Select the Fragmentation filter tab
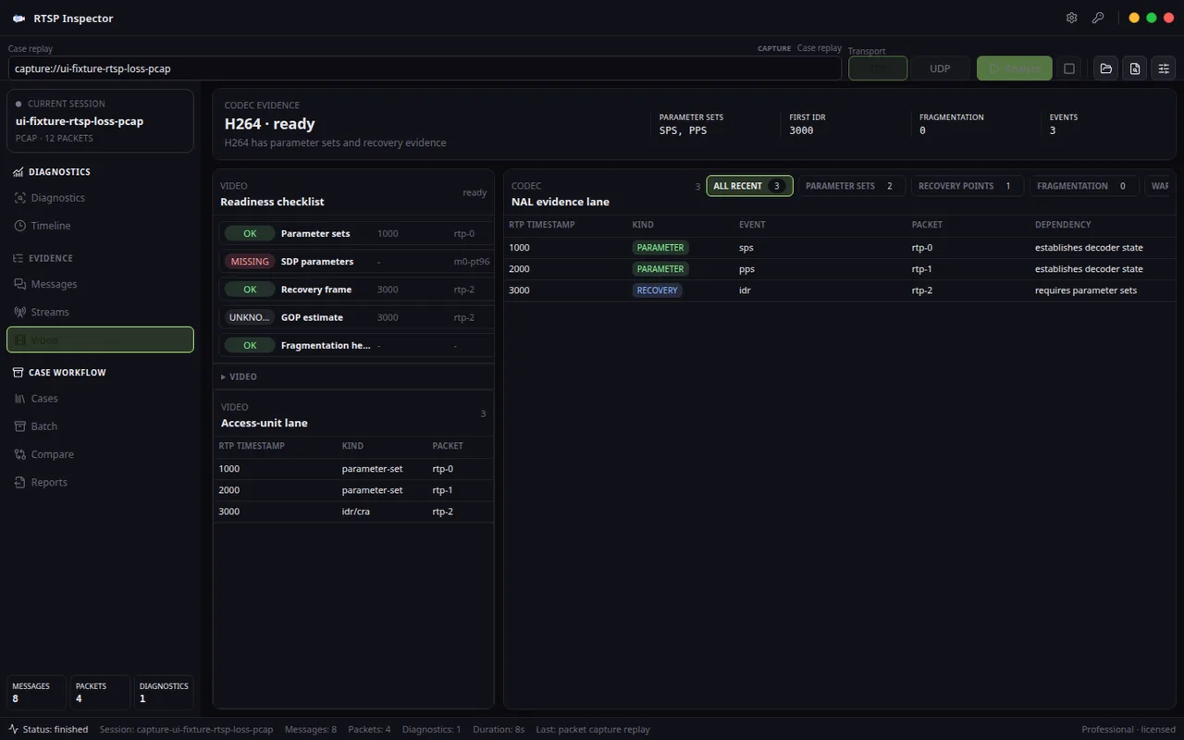The height and width of the screenshot is (740, 1184). [1084, 186]
